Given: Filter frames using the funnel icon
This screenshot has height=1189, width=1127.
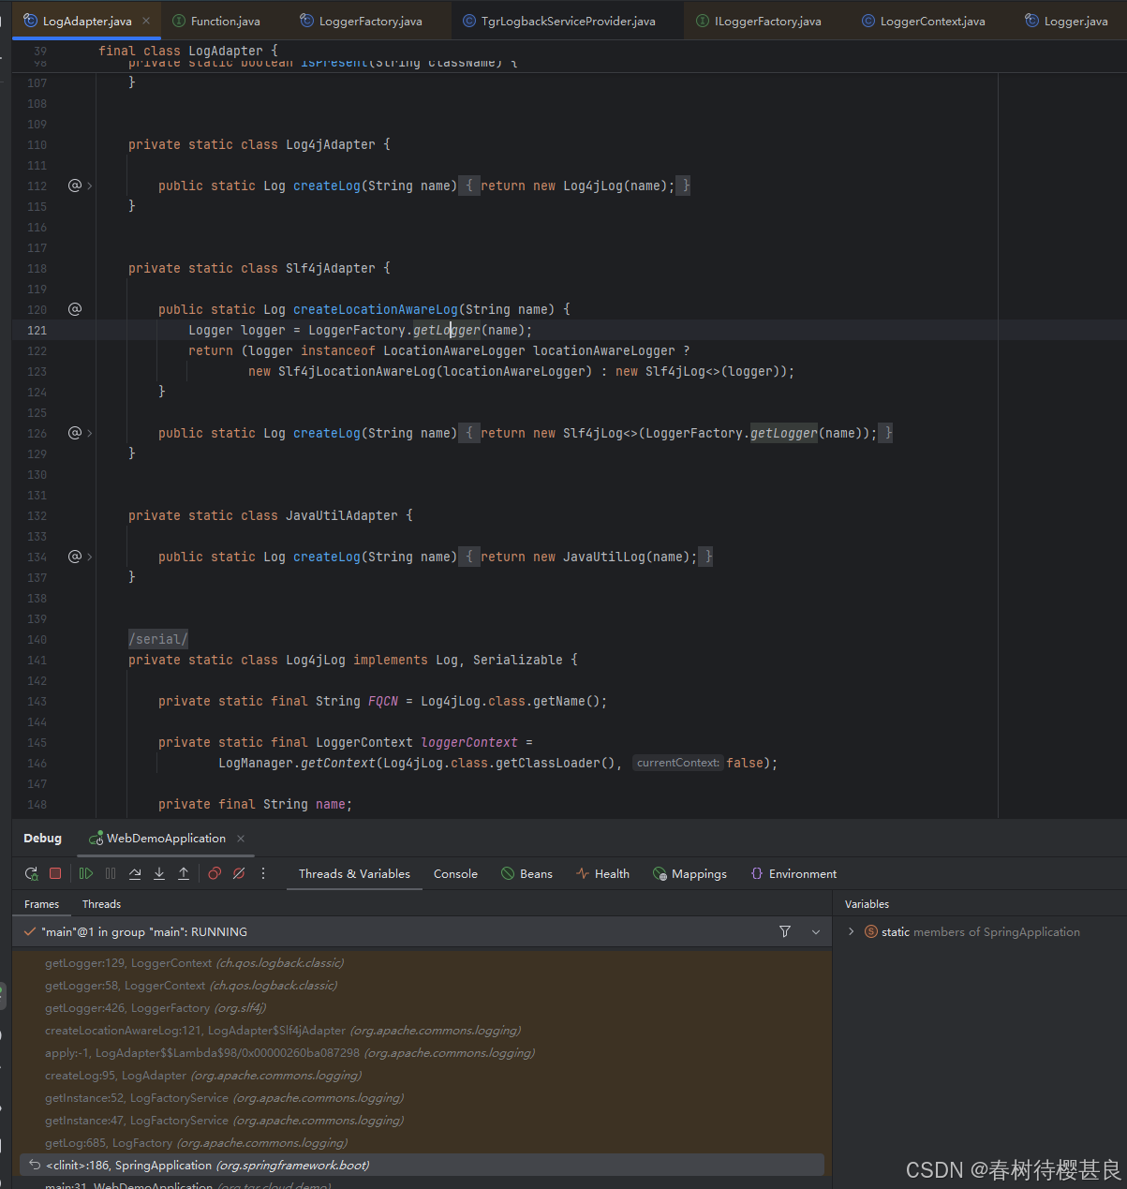Looking at the screenshot, I should 785,931.
